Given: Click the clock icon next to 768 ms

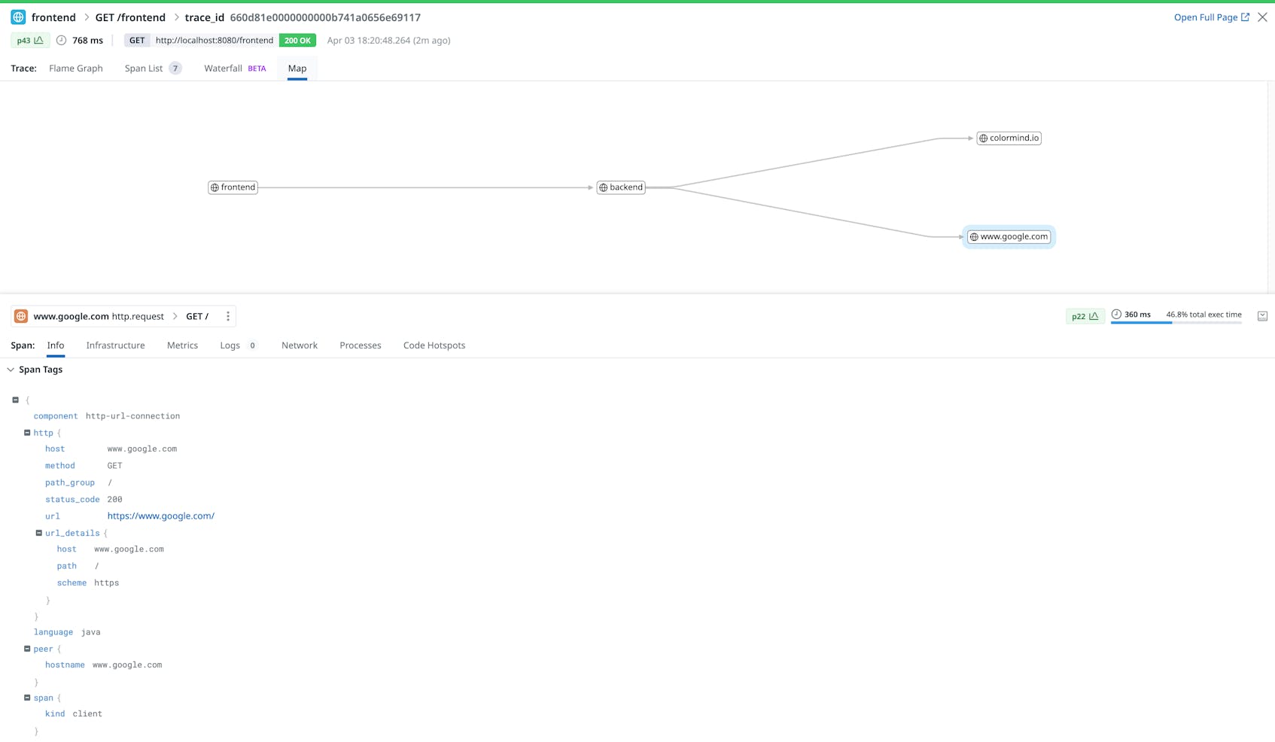Looking at the screenshot, I should point(61,40).
